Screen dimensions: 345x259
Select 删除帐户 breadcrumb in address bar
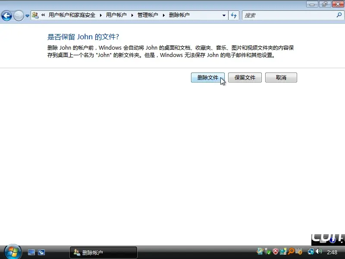(179, 15)
